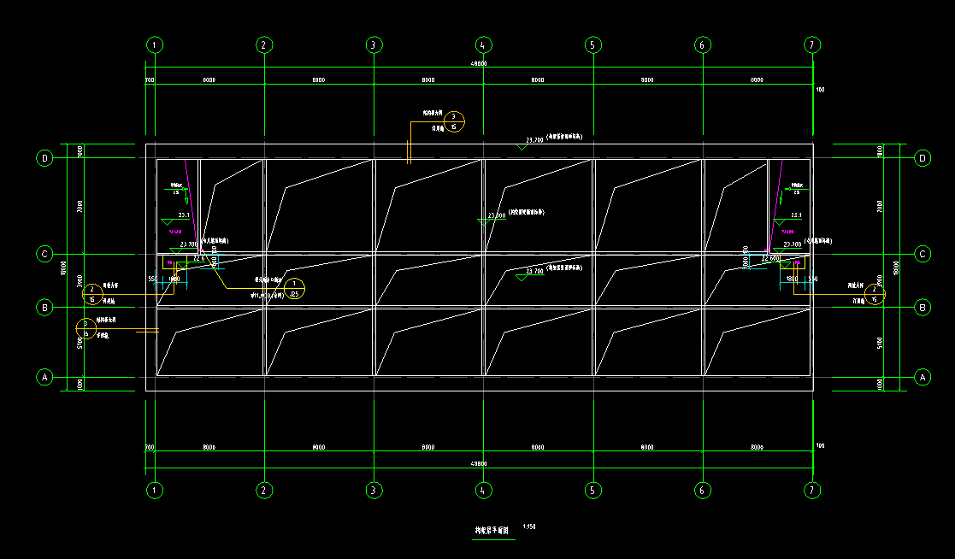Viewport: 955px width, 559px height.
Task: Select the 23.000 elevation marker near gridline 4
Action: 496,216
